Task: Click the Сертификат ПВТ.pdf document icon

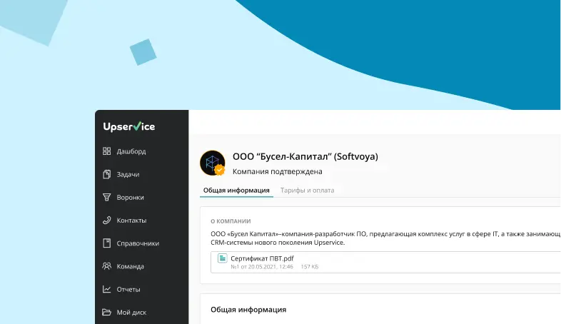Action: point(222,258)
